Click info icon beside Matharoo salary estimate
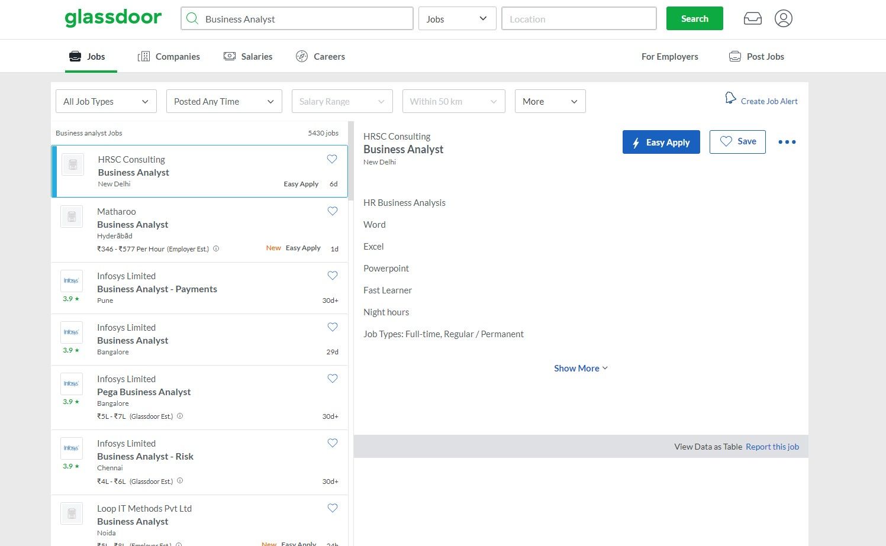Image resolution: width=886 pixels, height=546 pixels. coord(216,248)
